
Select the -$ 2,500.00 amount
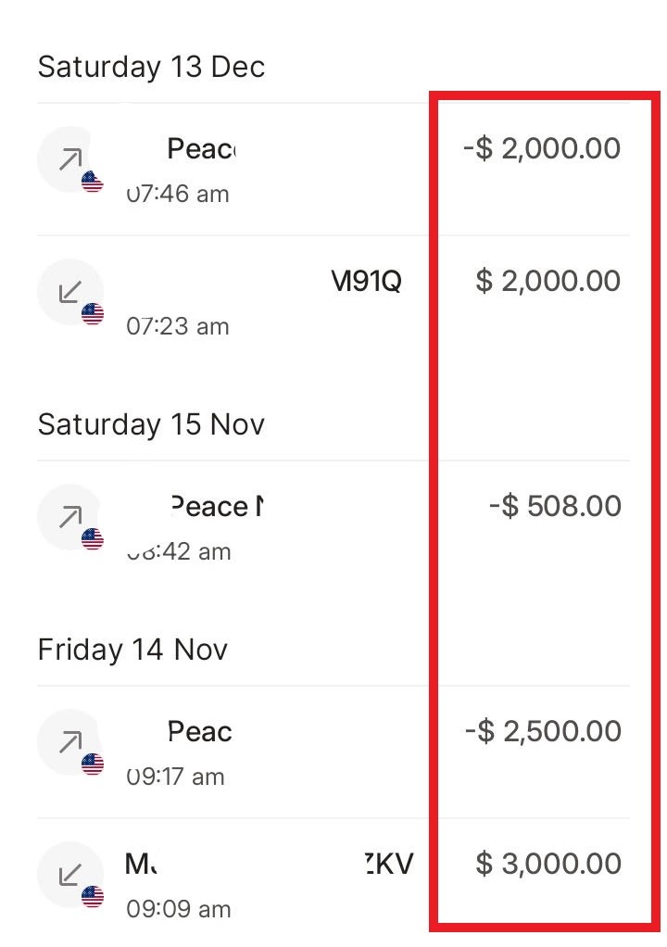pyautogui.click(x=542, y=731)
